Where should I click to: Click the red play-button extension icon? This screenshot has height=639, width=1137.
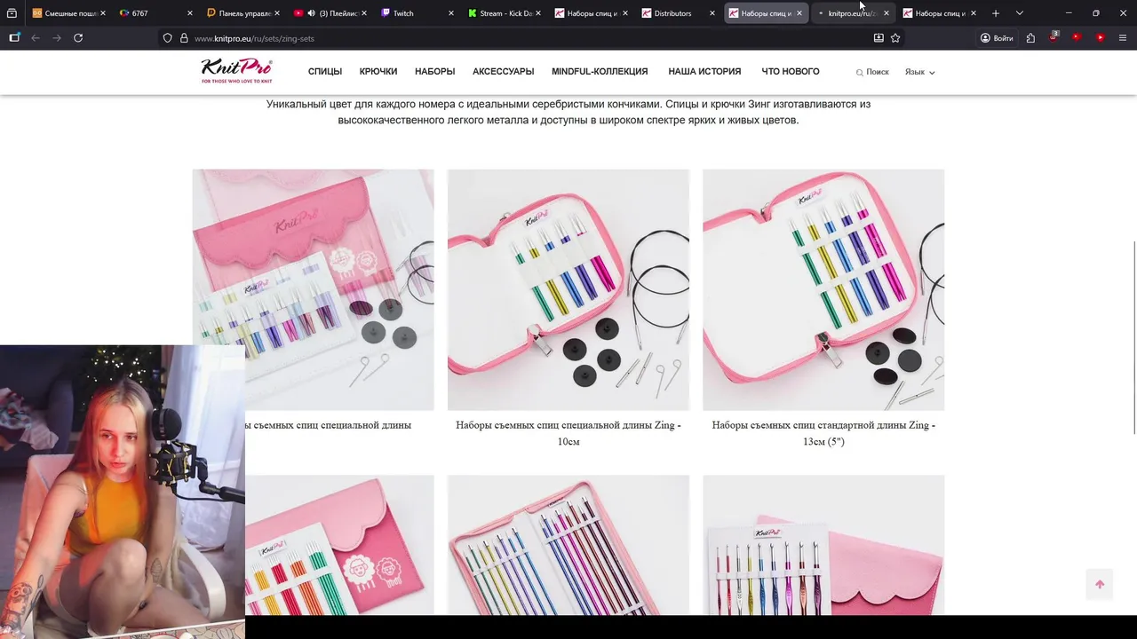(x=1100, y=37)
